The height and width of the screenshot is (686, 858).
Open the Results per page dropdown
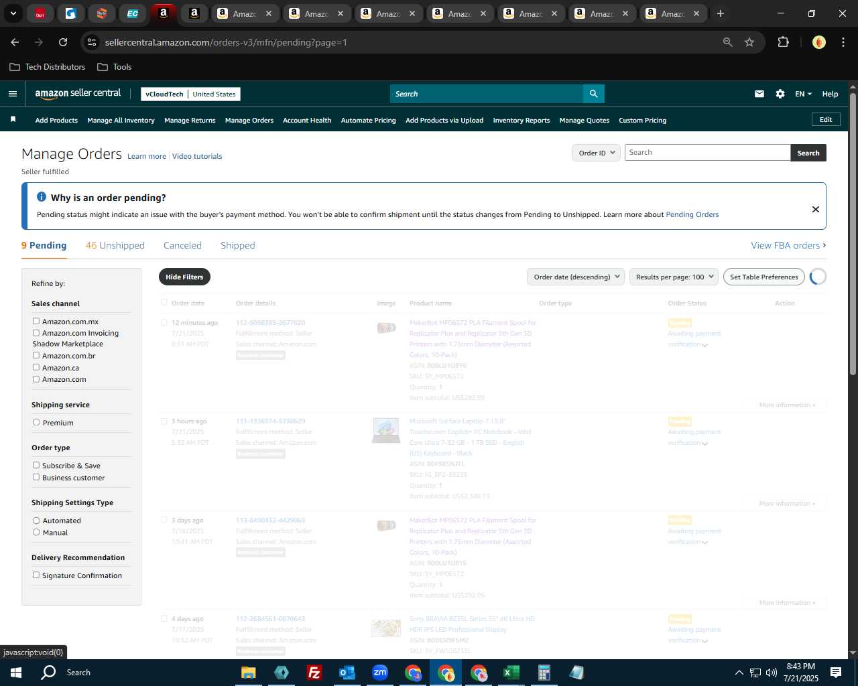(674, 277)
